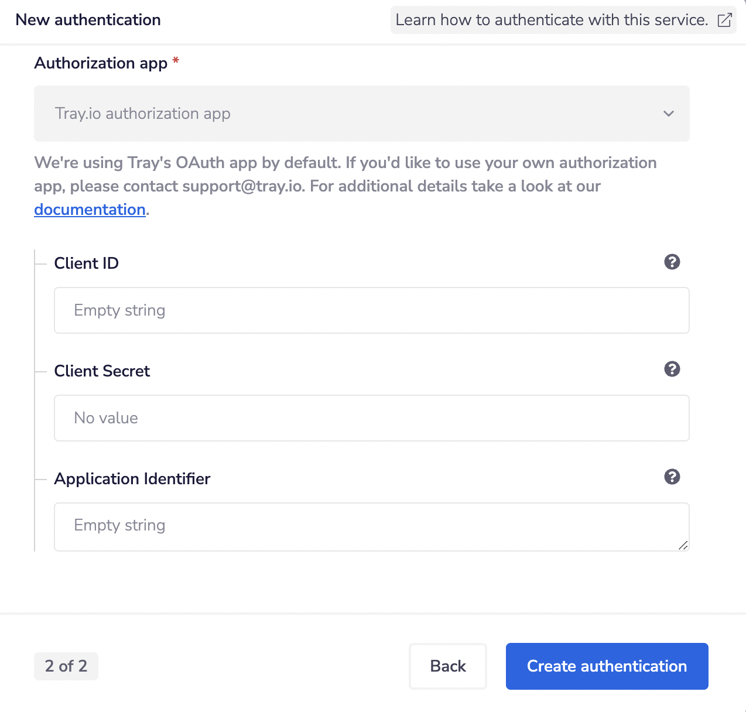Select the 'New authentication' heading

coord(87,19)
